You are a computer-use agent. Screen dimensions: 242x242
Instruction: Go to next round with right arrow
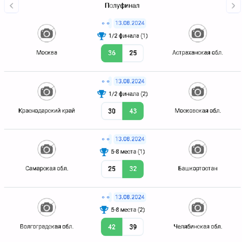(233, 6)
